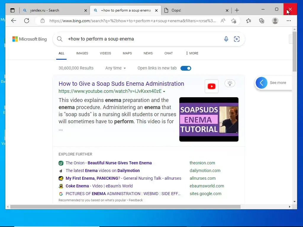
Task: Click the YouTube icon beside the result
Action: click(211, 86)
